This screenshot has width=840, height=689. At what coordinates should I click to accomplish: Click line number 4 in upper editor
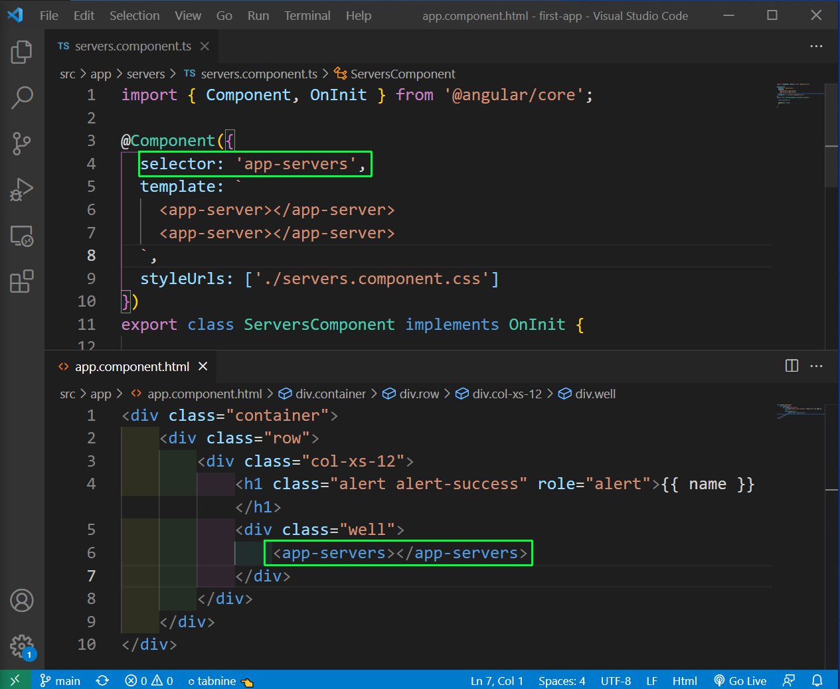91,163
